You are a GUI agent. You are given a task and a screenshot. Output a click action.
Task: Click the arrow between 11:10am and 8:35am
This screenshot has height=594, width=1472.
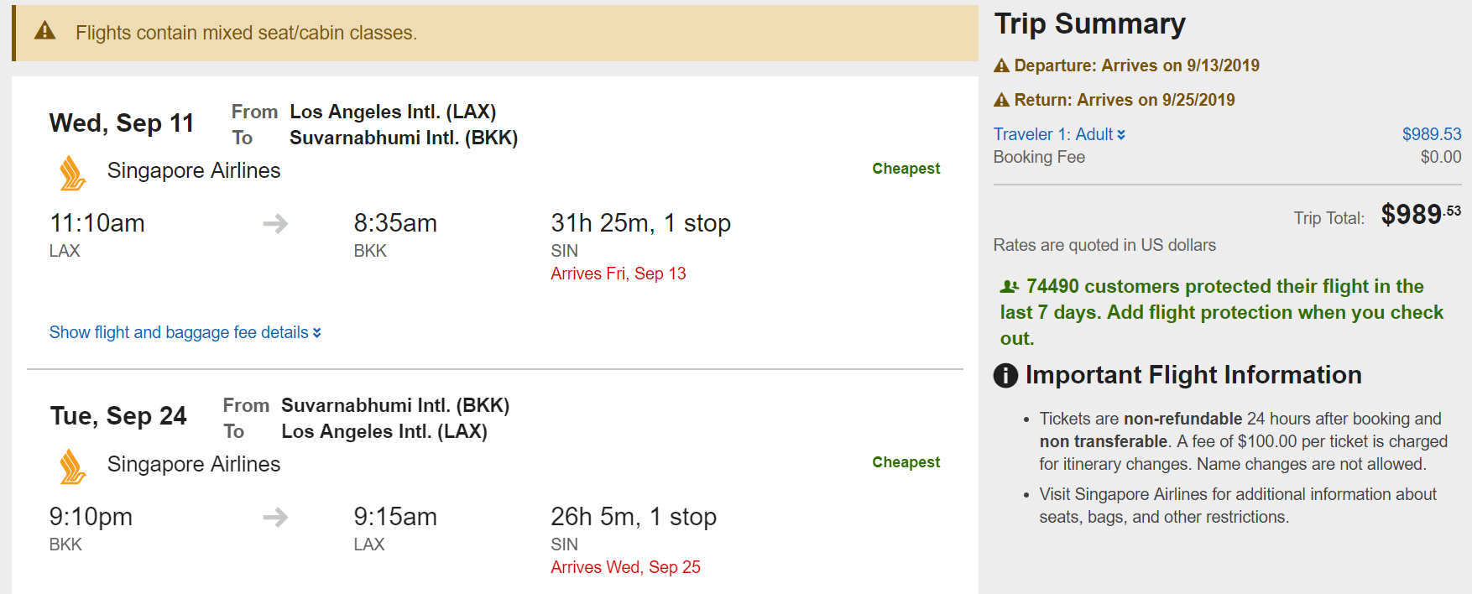click(275, 223)
